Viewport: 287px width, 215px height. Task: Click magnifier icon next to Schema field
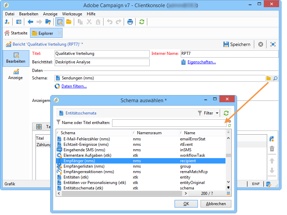click(x=275, y=78)
